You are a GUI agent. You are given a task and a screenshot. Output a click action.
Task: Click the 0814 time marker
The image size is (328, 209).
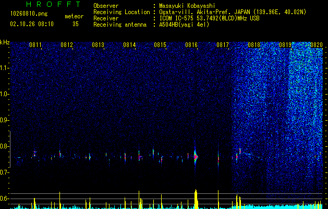129,45
